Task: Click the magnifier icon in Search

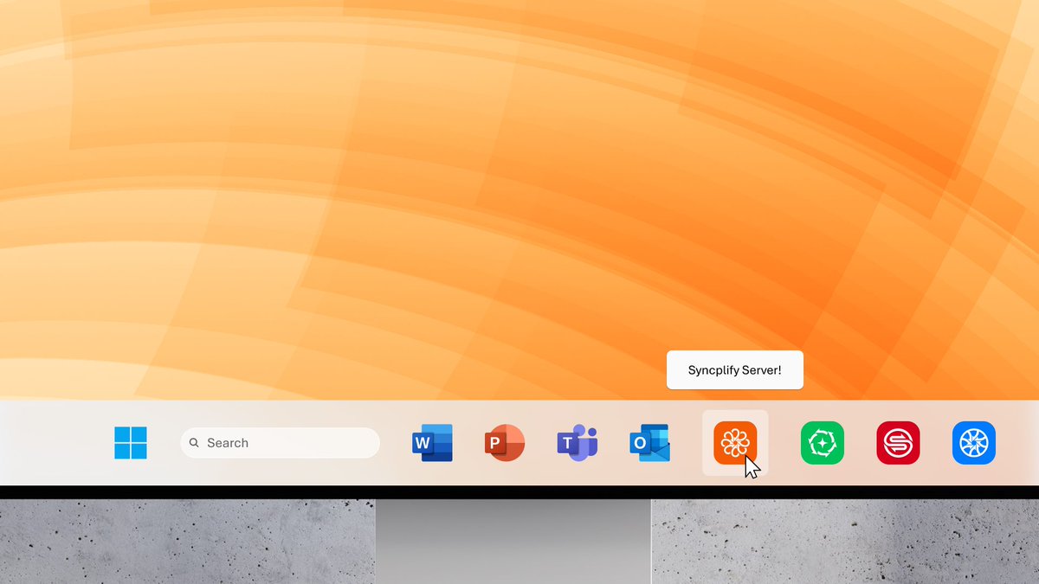Action: [194, 443]
